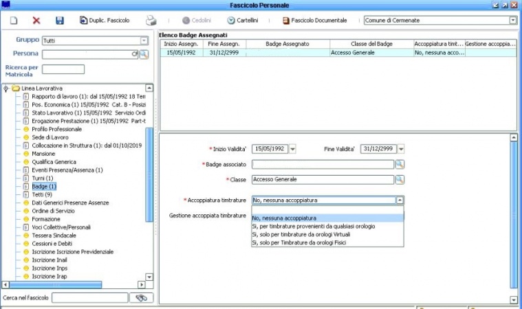Click the save floppy disk icon
The width and height of the screenshot is (522, 309).
(59, 21)
